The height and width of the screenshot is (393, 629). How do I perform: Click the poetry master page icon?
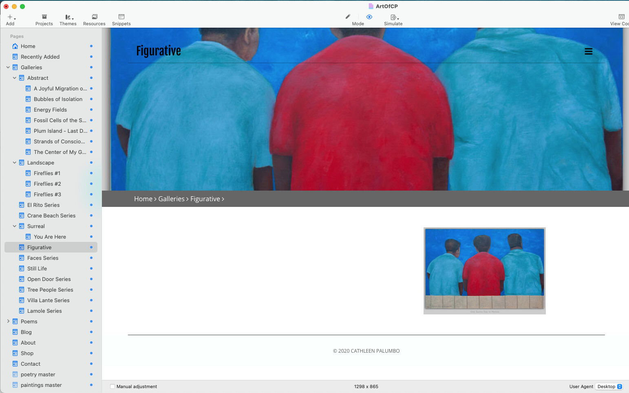pyautogui.click(x=15, y=374)
